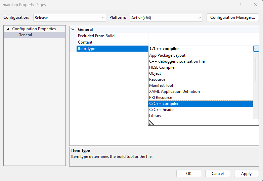Pick XAML Application Definition from list
The width and height of the screenshot is (263, 181).
[x=174, y=92]
